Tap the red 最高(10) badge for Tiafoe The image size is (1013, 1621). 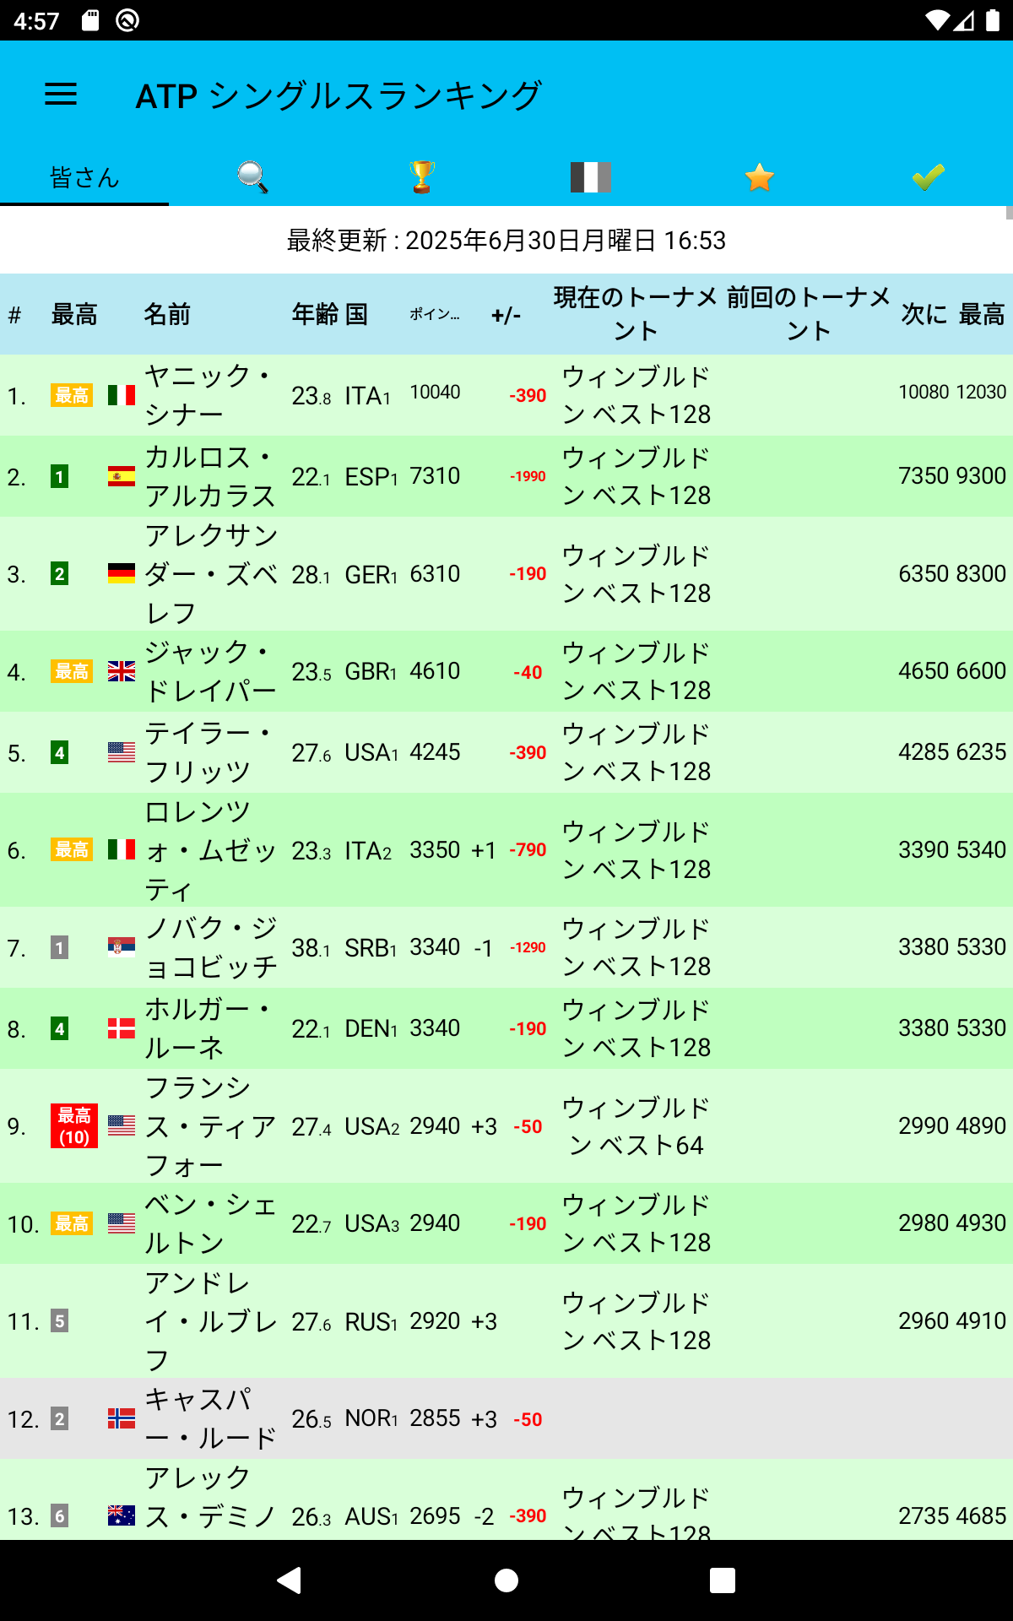[73, 1125]
